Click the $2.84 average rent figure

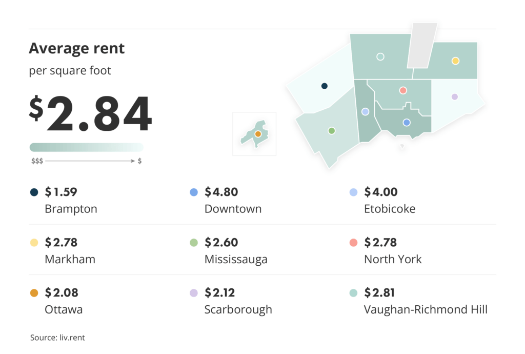pyautogui.click(x=91, y=114)
